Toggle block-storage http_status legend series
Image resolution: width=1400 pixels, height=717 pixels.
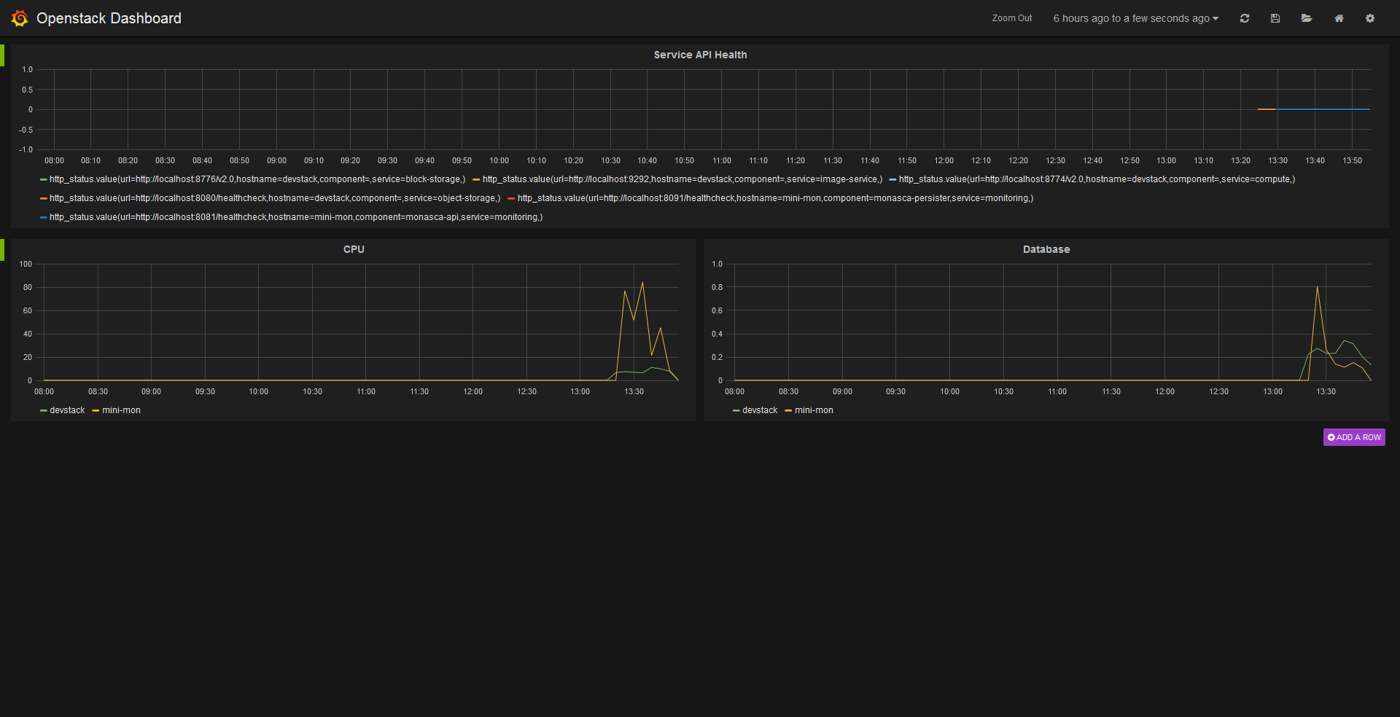pyautogui.click(x=257, y=179)
